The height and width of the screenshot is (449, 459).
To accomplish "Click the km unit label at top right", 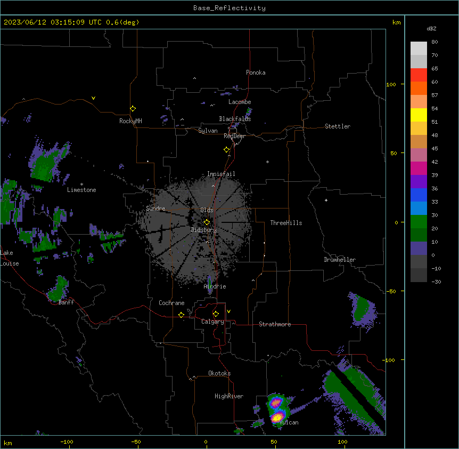I will click(396, 22).
